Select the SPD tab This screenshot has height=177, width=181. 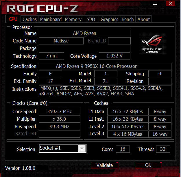[x=91, y=19]
